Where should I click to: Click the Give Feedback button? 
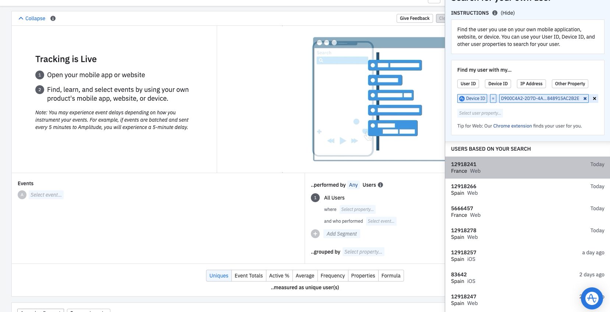(x=415, y=18)
